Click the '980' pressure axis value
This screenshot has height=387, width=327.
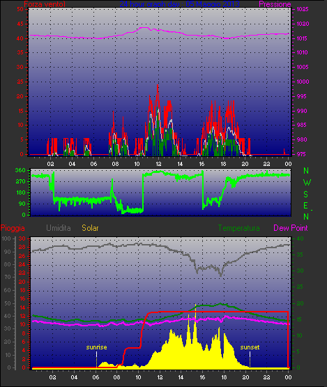tap(302, 139)
